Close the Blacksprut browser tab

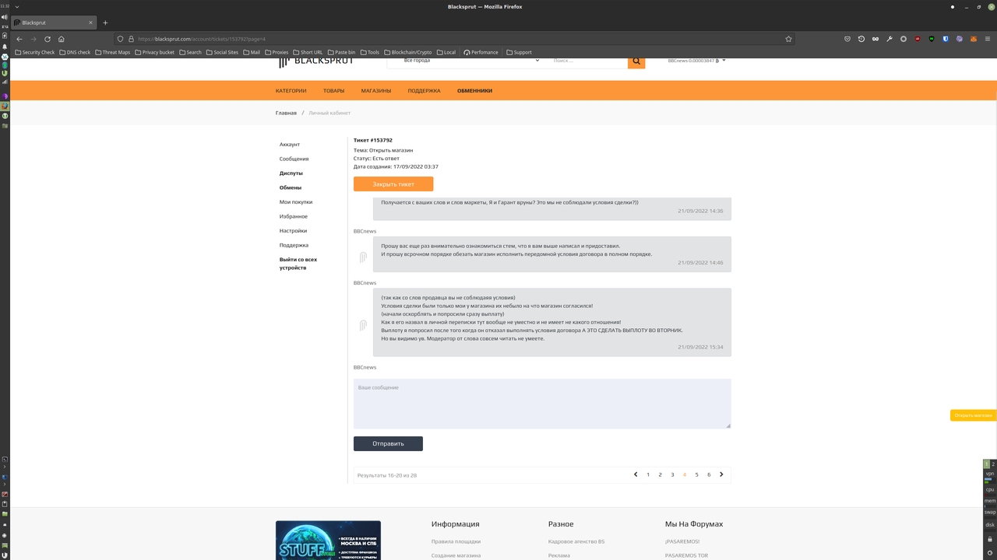coord(90,23)
